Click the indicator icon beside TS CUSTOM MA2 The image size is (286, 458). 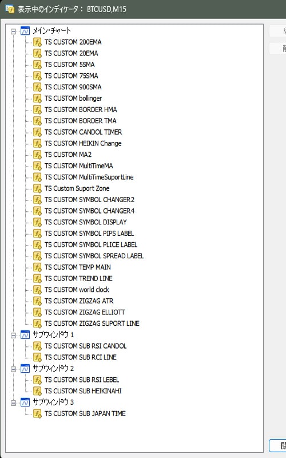(x=37, y=155)
